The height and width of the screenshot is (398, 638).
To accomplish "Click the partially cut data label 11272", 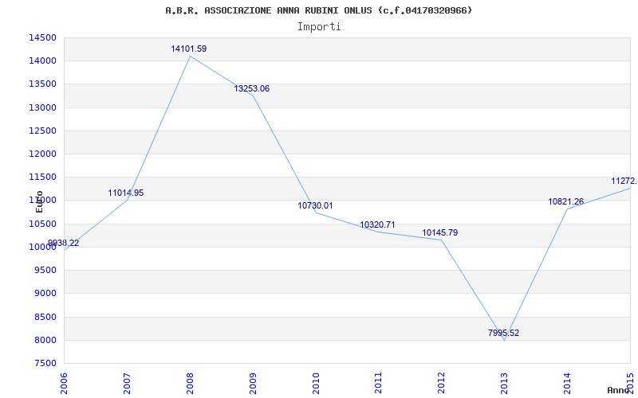I will click(x=624, y=181).
